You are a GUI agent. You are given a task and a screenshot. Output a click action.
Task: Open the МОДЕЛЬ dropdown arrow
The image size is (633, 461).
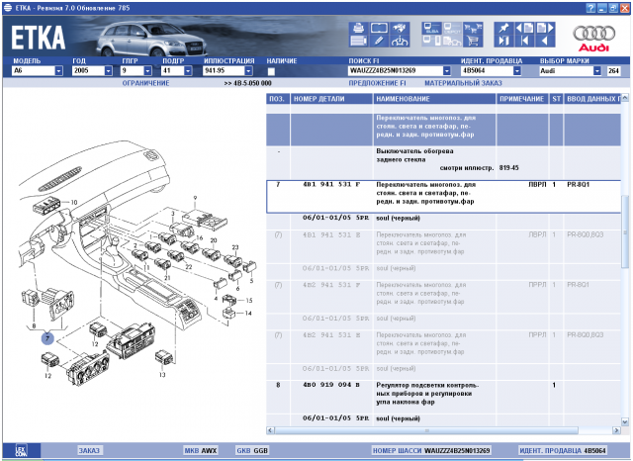click(x=58, y=70)
